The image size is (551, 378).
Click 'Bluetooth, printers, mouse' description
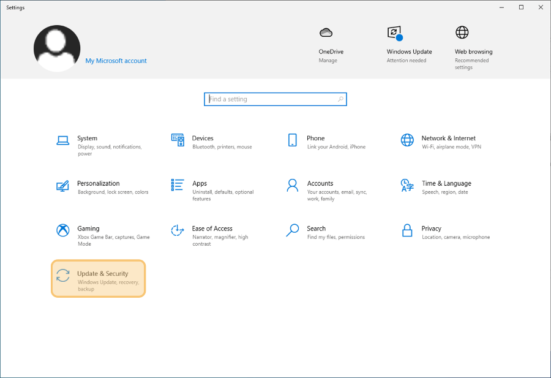222,147
